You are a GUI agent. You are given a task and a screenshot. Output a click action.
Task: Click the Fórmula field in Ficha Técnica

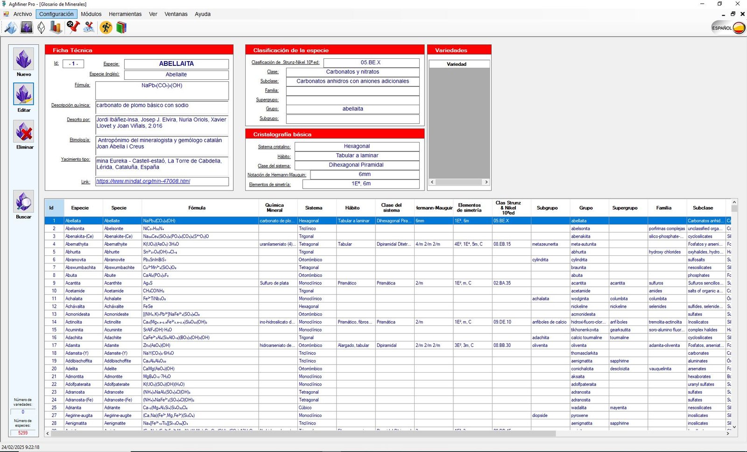coord(162,91)
